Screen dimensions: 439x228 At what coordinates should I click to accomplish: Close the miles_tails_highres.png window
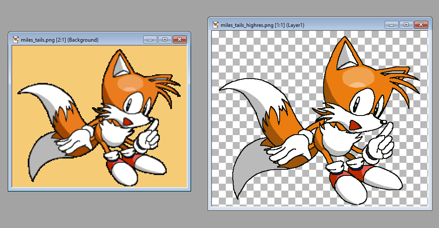pyautogui.click(x=421, y=25)
